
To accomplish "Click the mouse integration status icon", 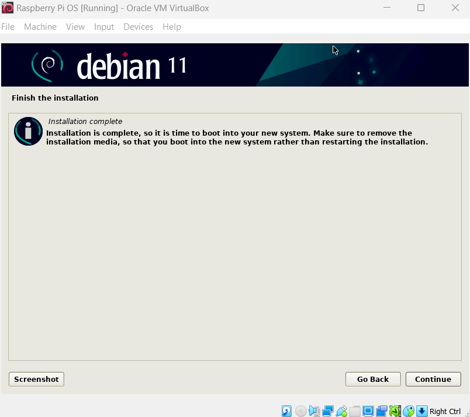I will coord(409,411).
